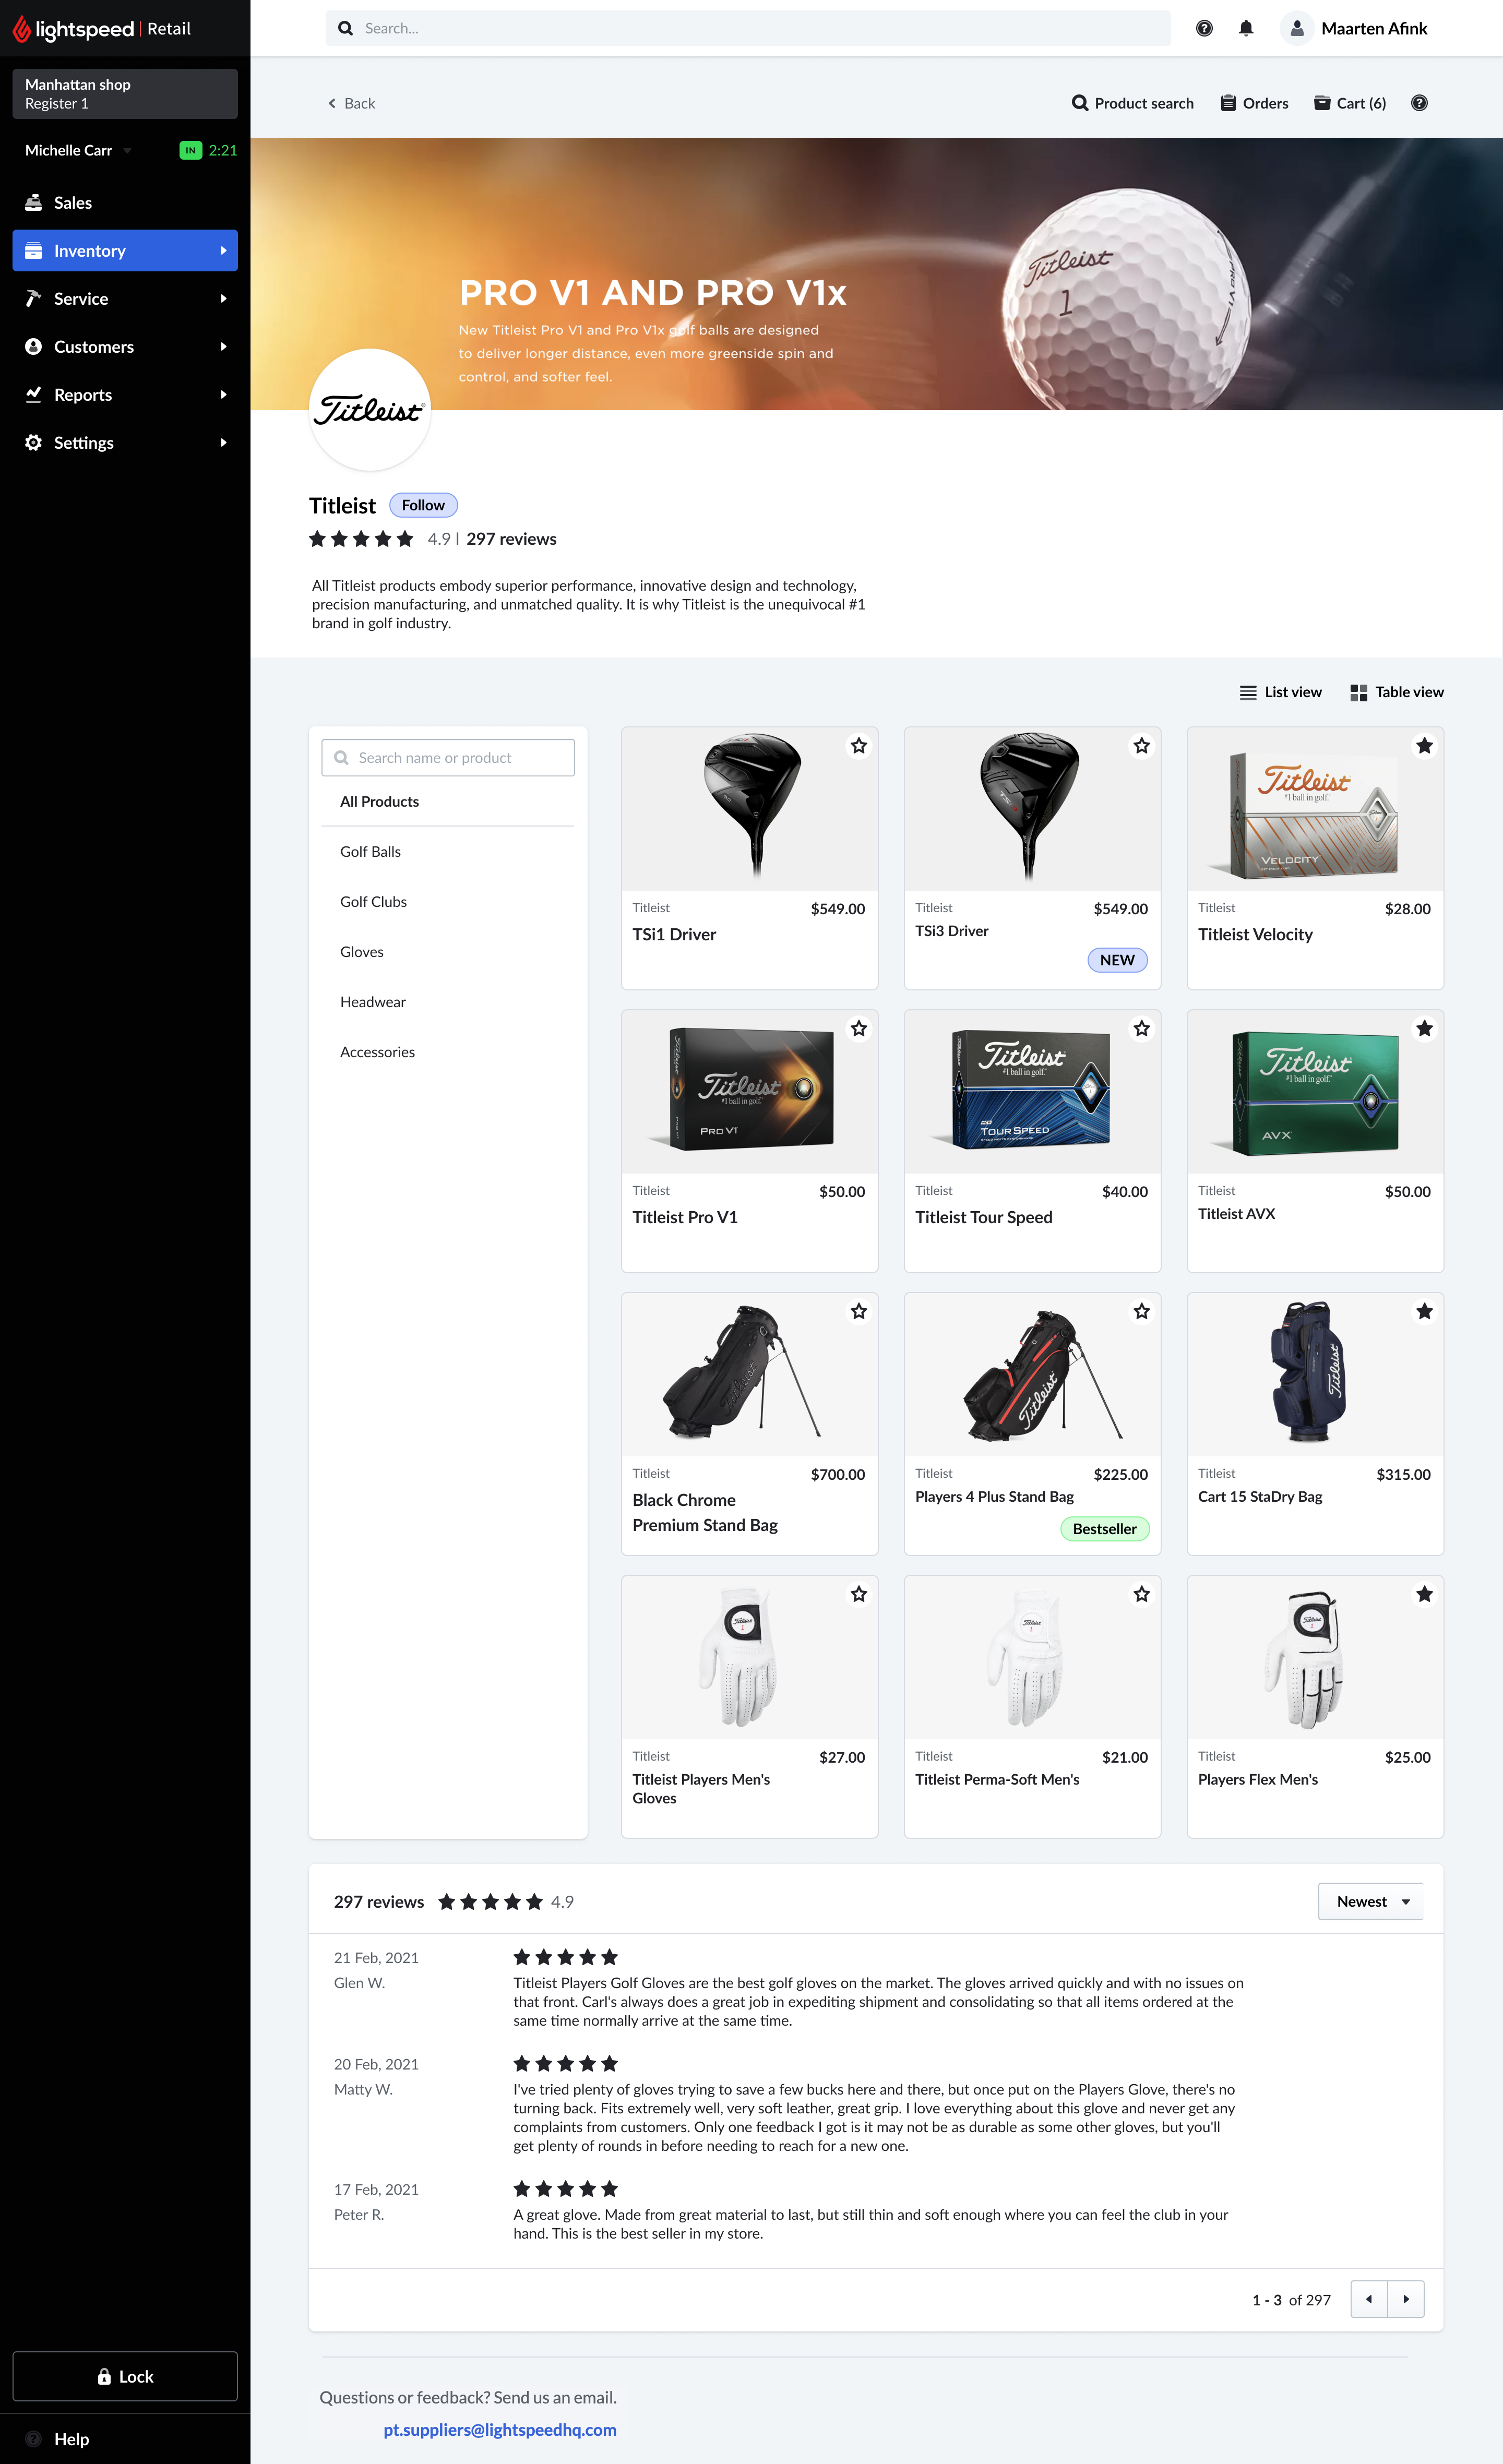Screen dimensions: 1503x2464
Task: Open the Titleist AVX box image
Action: [1315, 1092]
